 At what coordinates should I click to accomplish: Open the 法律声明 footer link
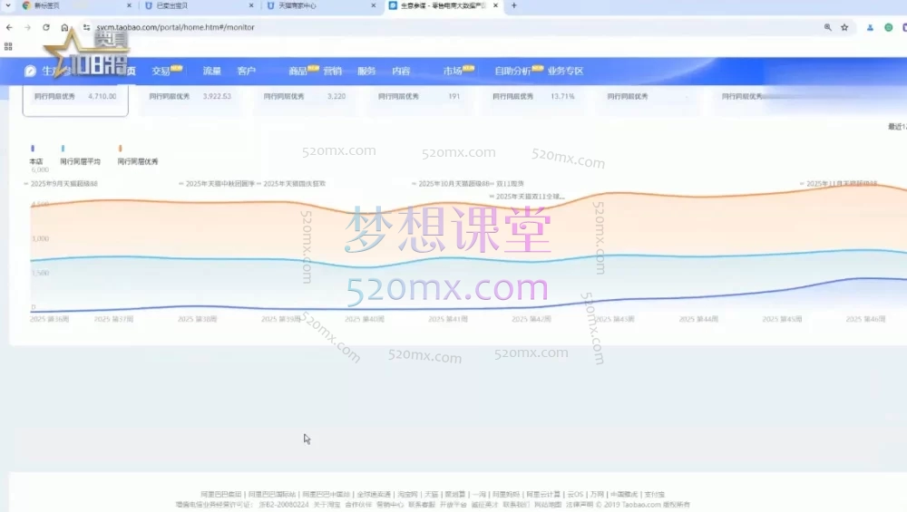579,505
